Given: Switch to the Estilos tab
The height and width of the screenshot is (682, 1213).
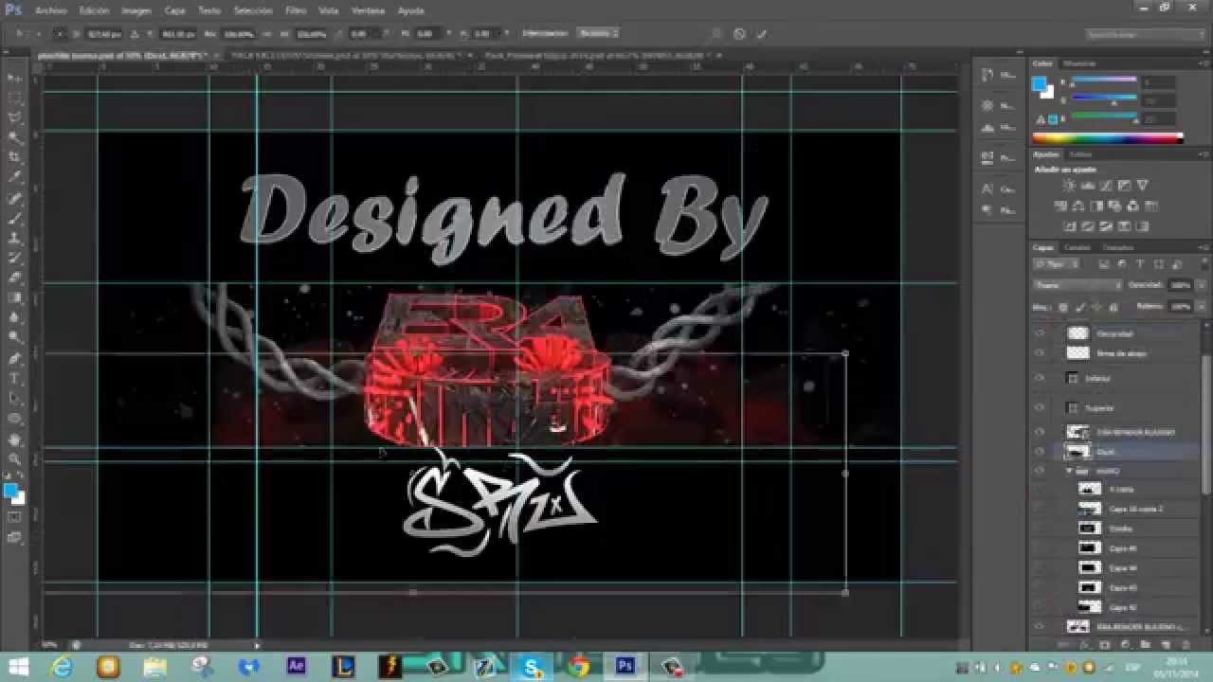Looking at the screenshot, I should point(1080,153).
